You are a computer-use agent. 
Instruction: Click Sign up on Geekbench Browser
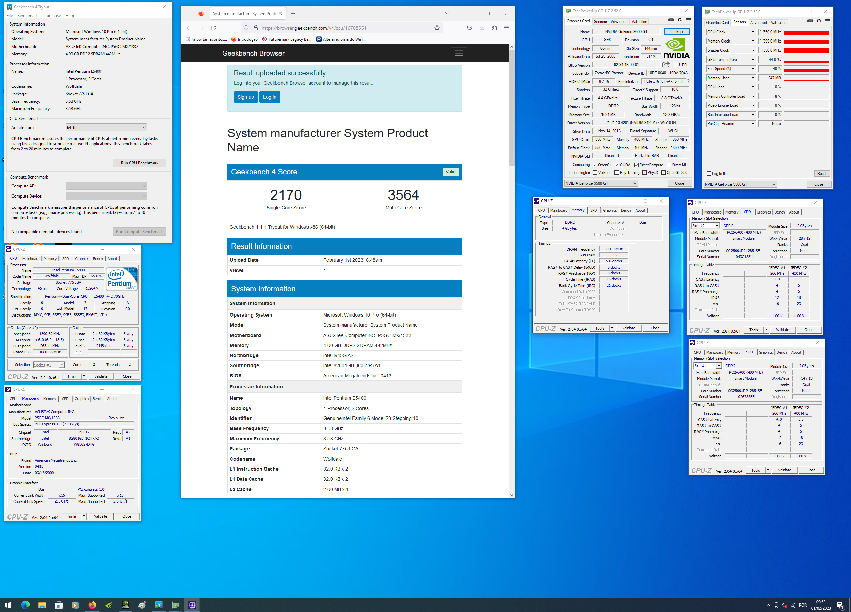(x=245, y=97)
